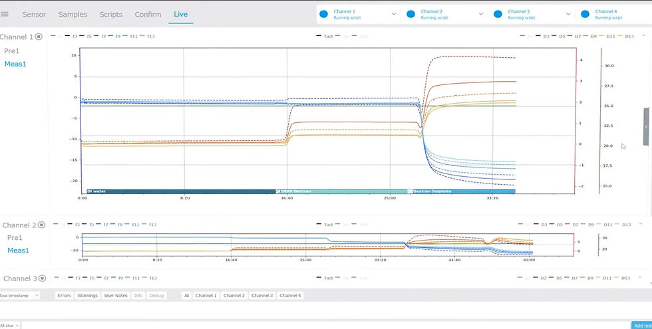The height and width of the screenshot is (329, 652).
Task: Select Meas1 under Channel 1
Action: pyautogui.click(x=15, y=64)
